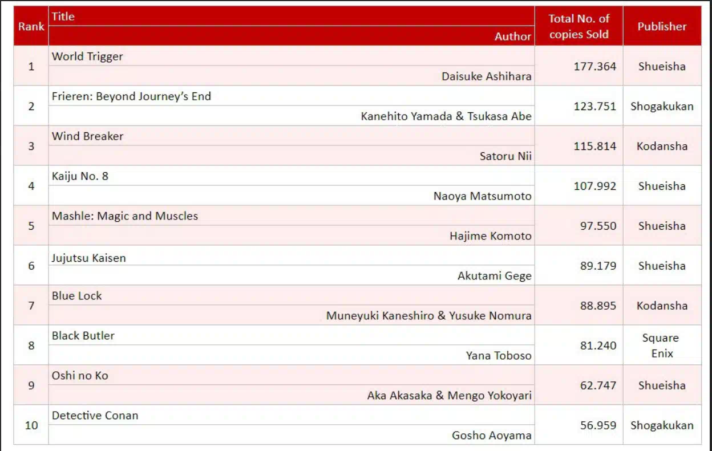Select author Akutami Gege
Screen dimensions: 712x451
(x=494, y=276)
